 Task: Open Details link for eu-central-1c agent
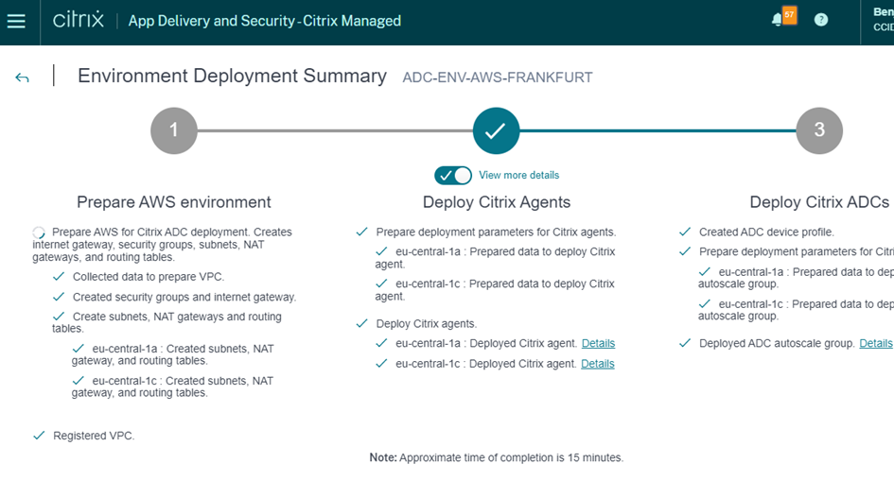point(598,364)
